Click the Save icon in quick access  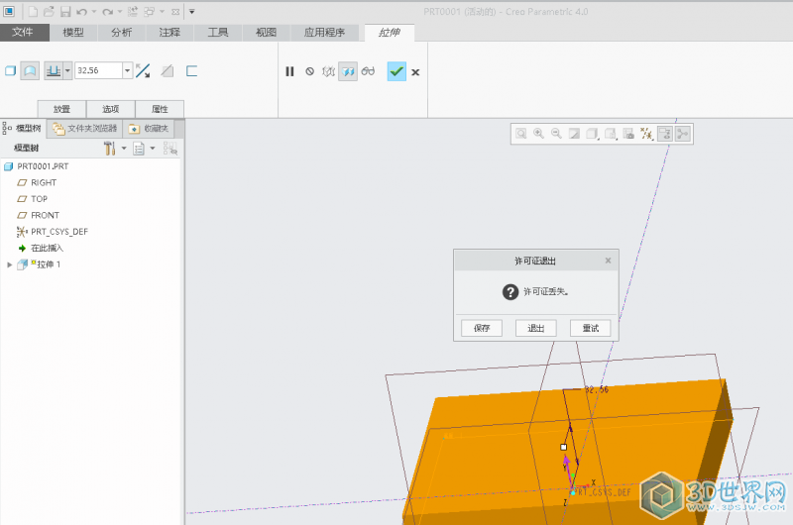65,11
